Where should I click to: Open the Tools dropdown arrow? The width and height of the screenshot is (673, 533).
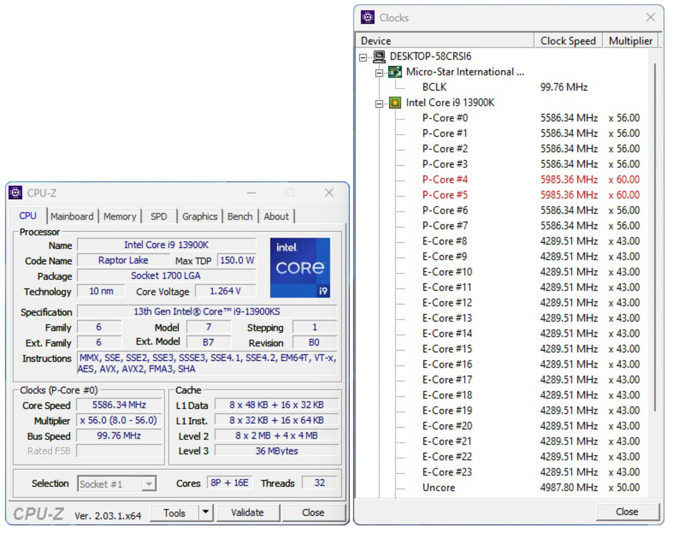(205, 512)
